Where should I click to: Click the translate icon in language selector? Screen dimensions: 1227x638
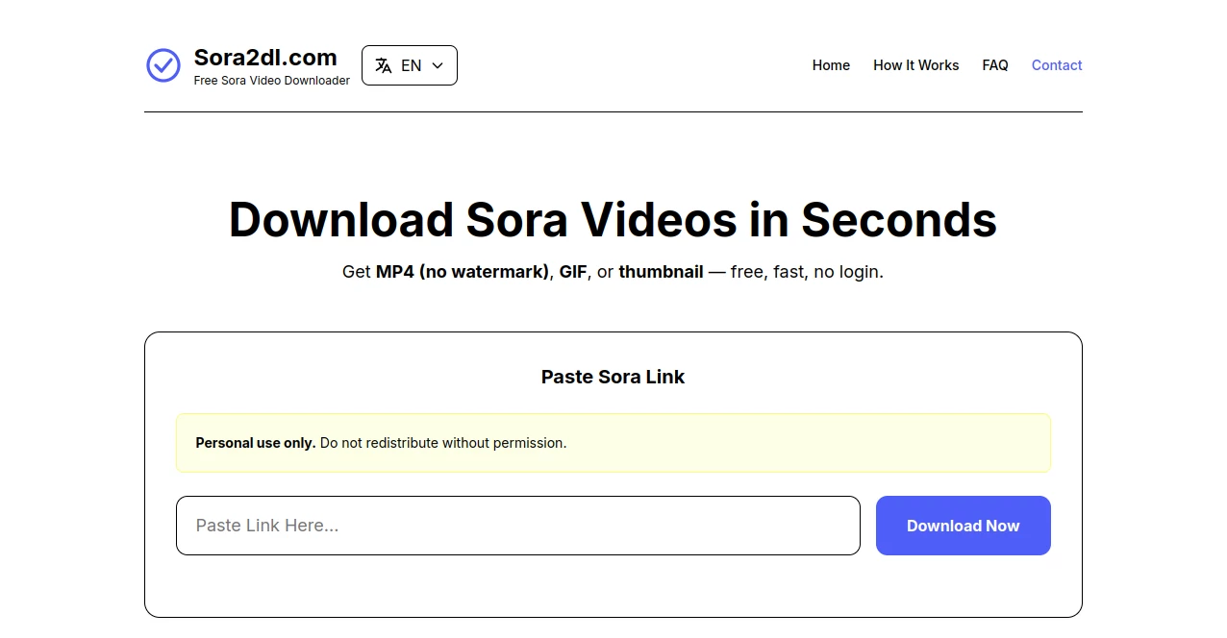383,65
